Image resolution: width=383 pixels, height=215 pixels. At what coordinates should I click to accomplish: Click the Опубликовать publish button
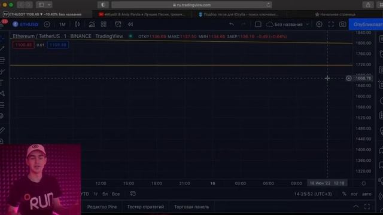[x=366, y=24]
